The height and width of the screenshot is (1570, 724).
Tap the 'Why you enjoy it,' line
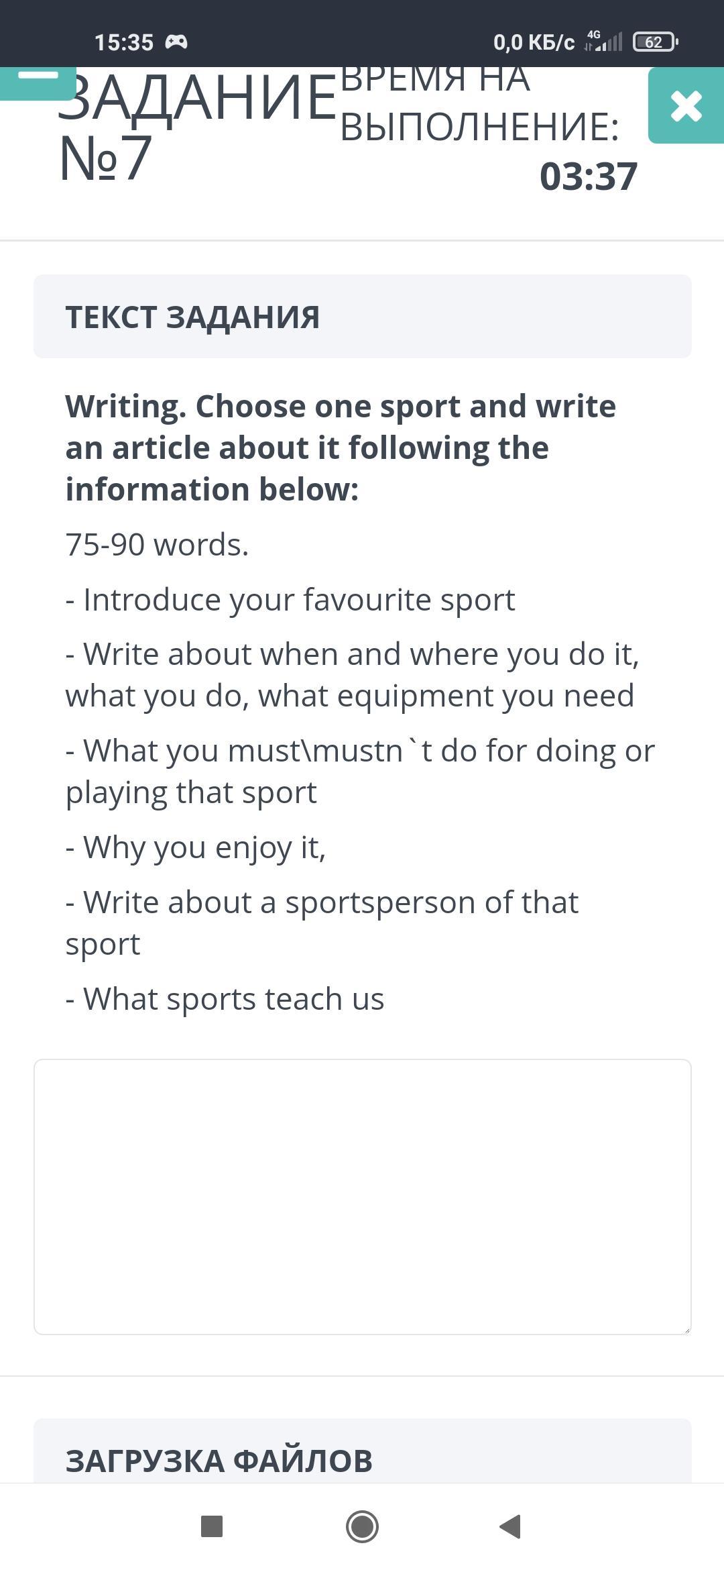tap(196, 847)
